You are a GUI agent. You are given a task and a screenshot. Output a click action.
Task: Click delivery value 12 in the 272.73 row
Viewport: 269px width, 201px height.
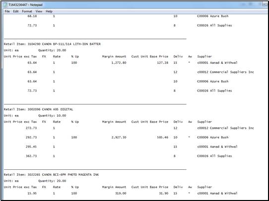tap(175, 128)
